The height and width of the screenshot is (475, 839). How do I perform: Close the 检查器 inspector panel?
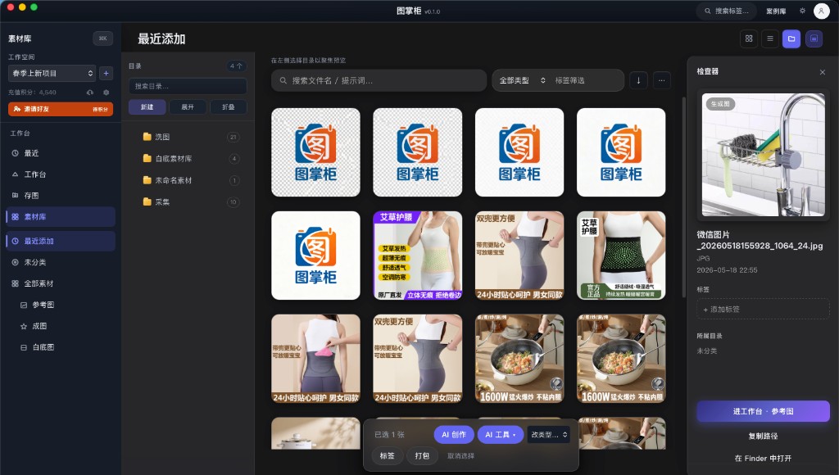click(x=823, y=72)
